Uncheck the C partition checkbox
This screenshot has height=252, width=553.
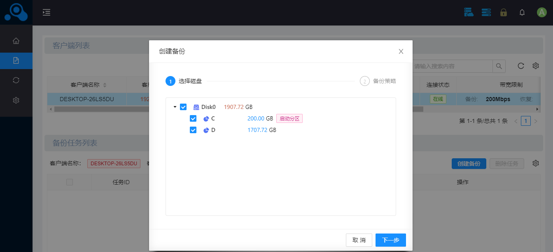click(193, 118)
